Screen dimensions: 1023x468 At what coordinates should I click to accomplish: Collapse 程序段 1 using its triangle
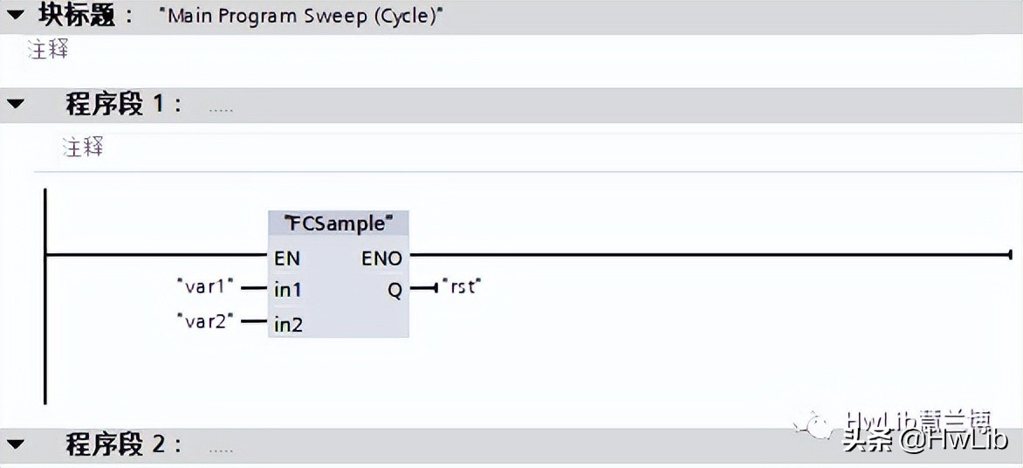[17, 105]
